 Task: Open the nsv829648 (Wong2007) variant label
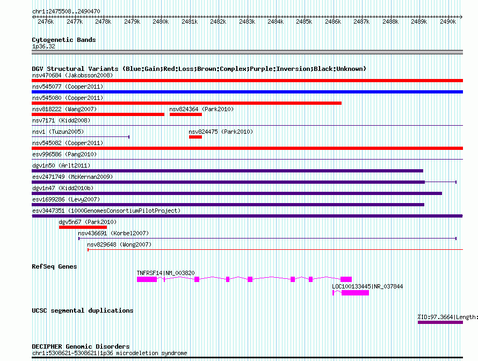coord(119,244)
